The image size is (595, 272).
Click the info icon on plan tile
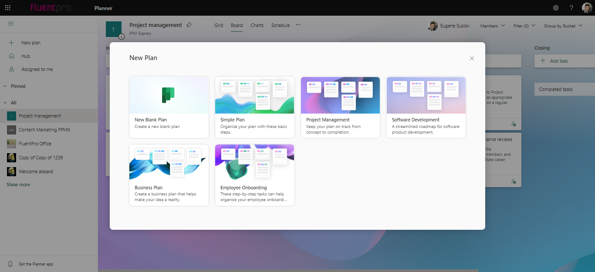click(122, 37)
